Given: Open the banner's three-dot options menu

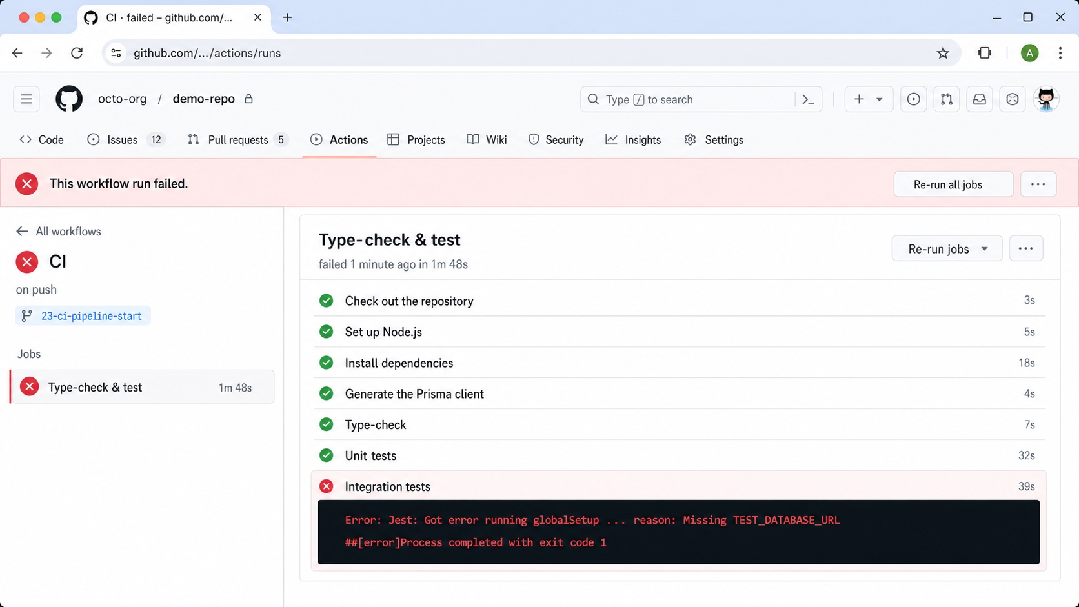Looking at the screenshot, I should click(1038, 184).
